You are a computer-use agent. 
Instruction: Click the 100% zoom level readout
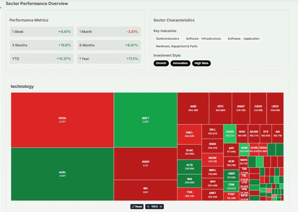(155, 206)
